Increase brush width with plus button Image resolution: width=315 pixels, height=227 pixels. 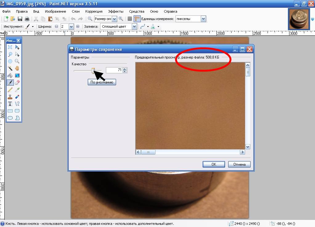78,26
